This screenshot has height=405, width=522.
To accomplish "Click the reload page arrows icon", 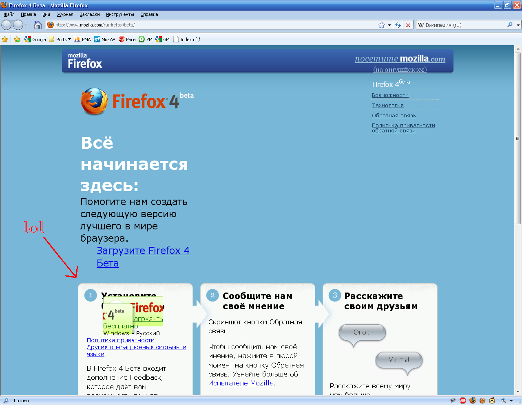I will click(398, 25).
